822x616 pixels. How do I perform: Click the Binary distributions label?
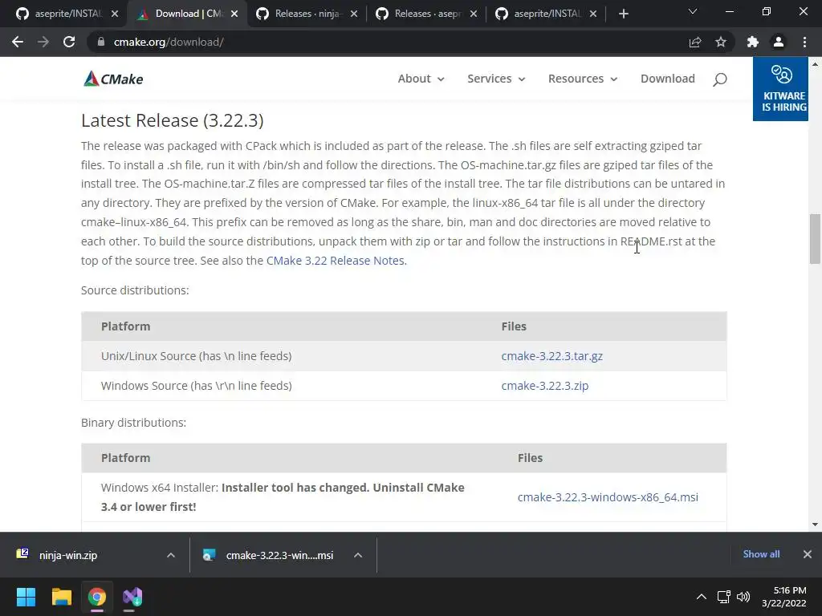click(x=134, y=423)
